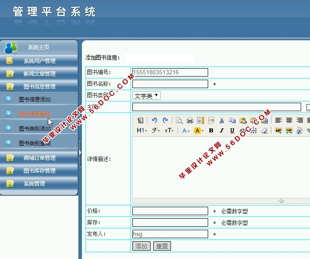Click the insert image icon
The height and width of the screenshot is (259, 310).
tap(278, 131)
